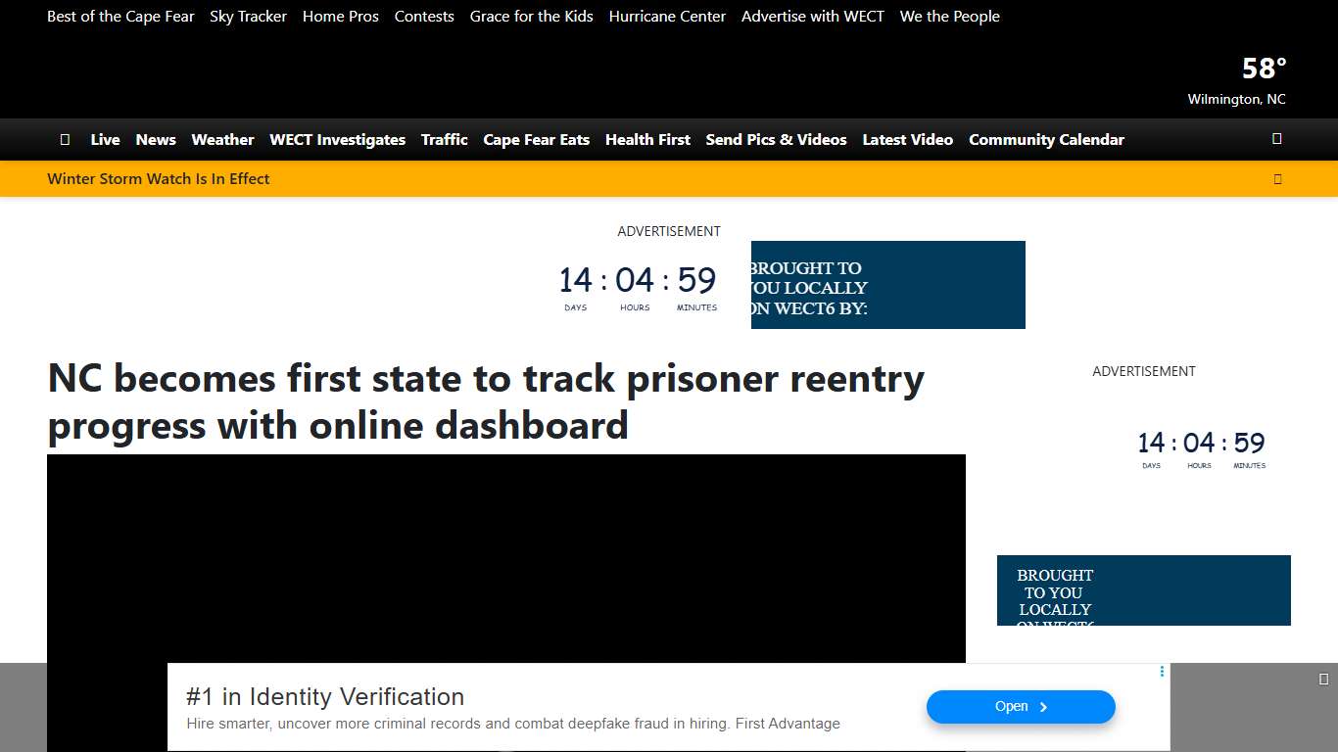Dismiss the bottom banner advertisement
Image resolution: width=1338 pixels, height=752 pixels.
(x=1323, y=677)
